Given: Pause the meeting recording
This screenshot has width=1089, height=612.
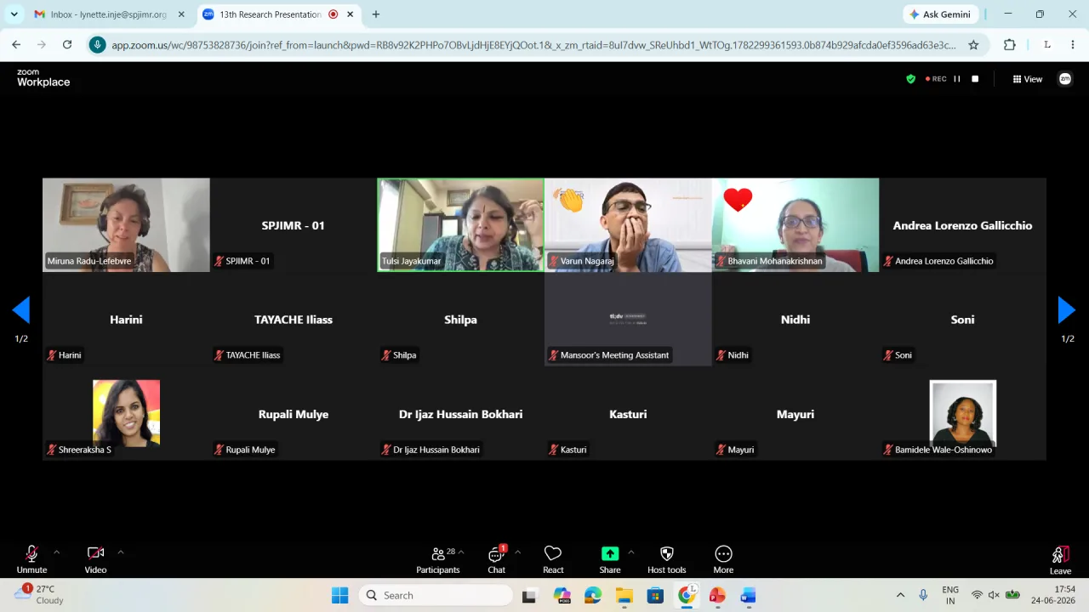Looking at the screenshot, I should click(957, 79).
